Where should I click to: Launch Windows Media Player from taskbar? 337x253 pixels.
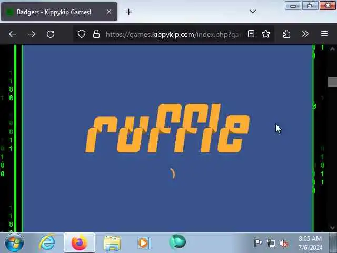coord(144,243)
